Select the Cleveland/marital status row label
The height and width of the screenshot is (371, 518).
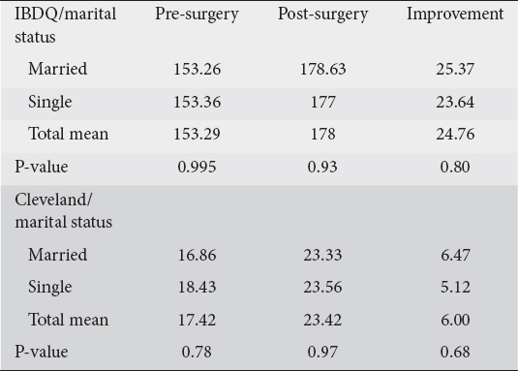click(x=64, y=210)
